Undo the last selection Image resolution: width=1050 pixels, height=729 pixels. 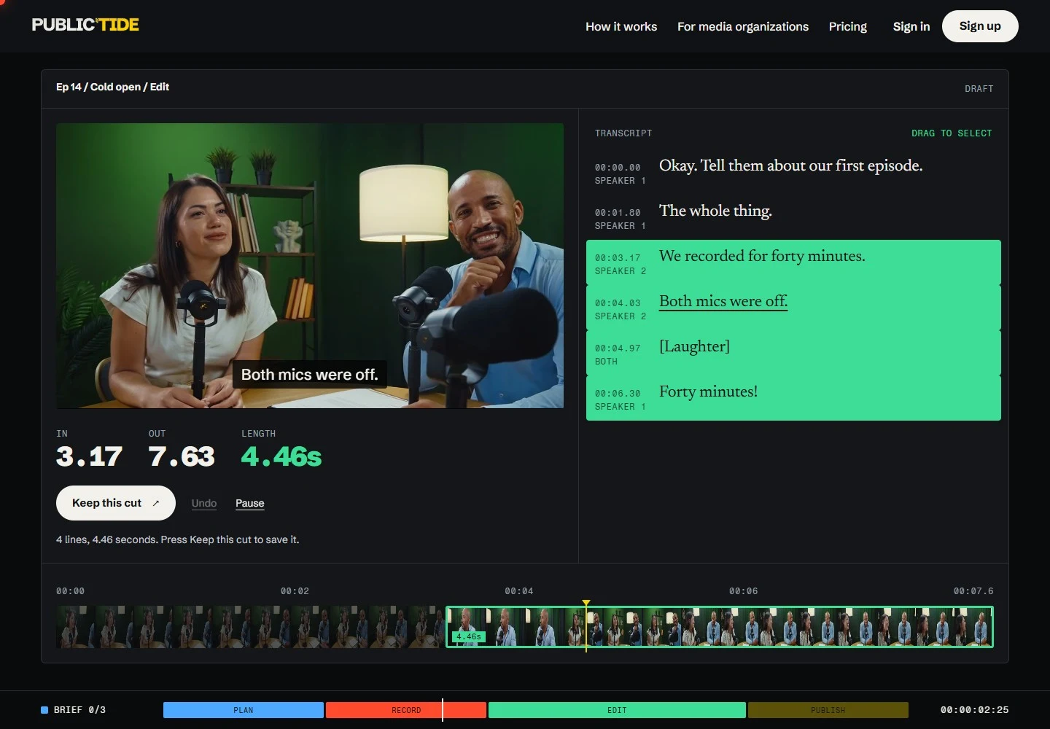tap(204, 503)
